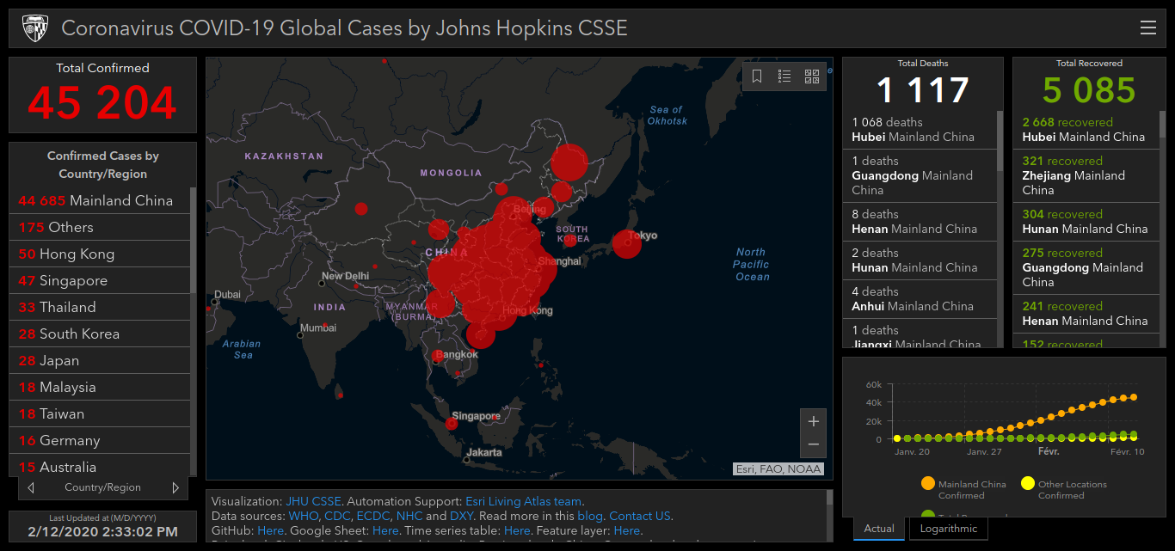This screenshot has height=551, width=1175.
Task: Open the hamburger menu in the header
Action: (x=1148, y=28)
